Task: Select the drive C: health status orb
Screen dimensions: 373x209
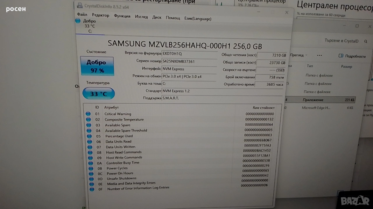Action: [78, 21]
